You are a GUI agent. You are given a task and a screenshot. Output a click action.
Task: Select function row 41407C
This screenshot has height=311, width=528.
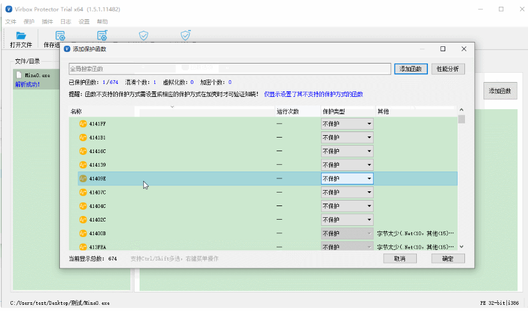click(267, 192)
